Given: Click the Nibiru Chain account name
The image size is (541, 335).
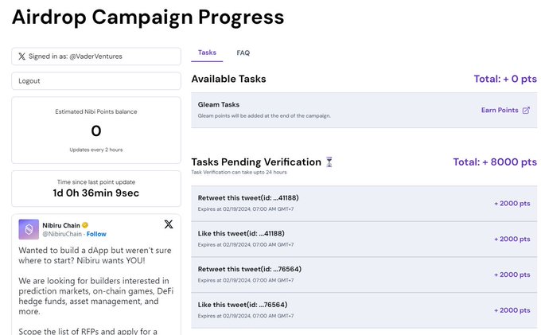Looking at the screenshot, I should 61,225.
